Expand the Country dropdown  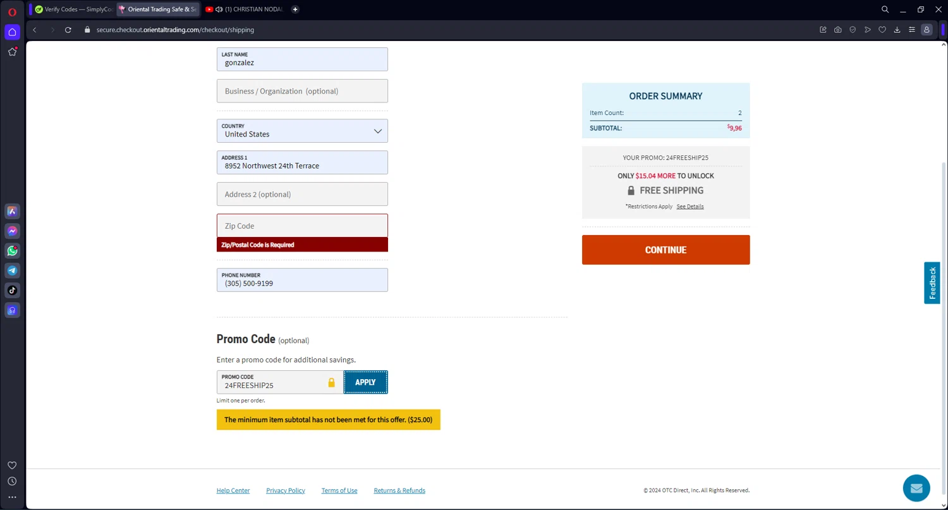pos(302,131)
